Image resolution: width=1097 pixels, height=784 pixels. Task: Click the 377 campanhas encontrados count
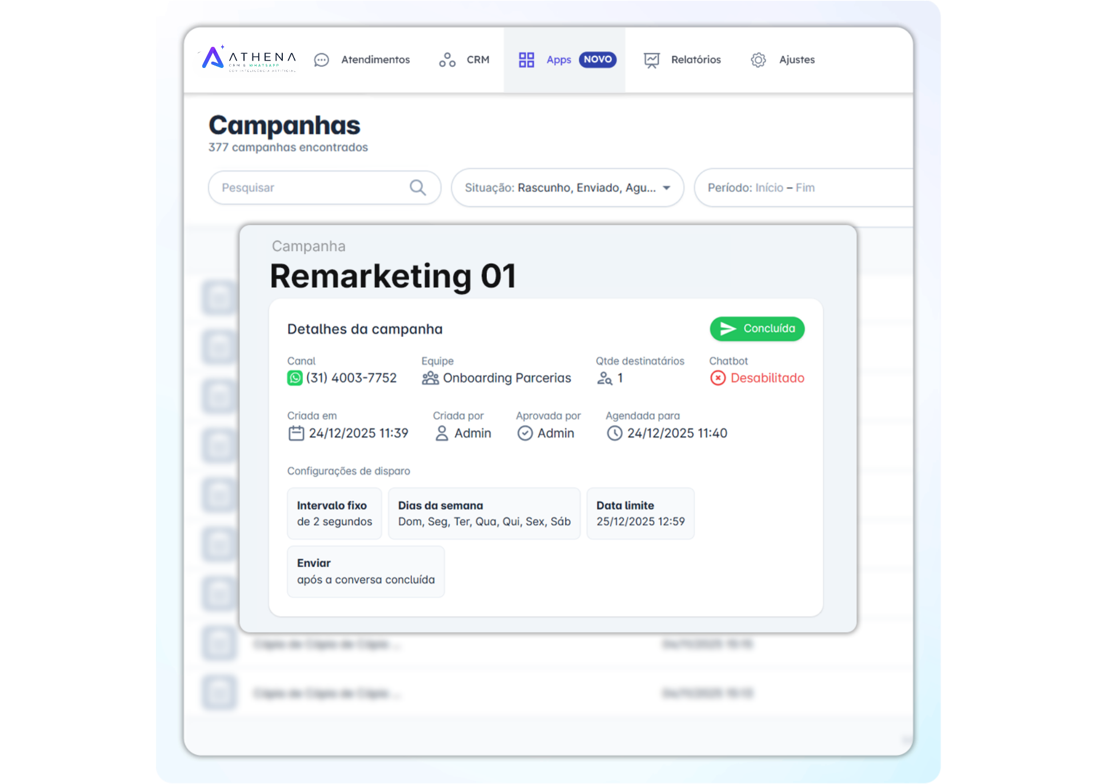[288, 147]
